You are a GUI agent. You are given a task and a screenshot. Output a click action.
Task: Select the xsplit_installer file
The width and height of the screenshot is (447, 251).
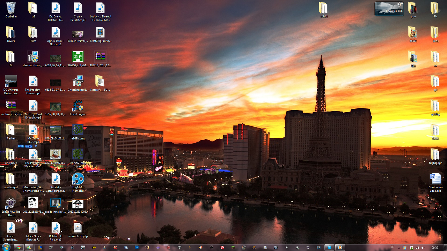(56, 205)
